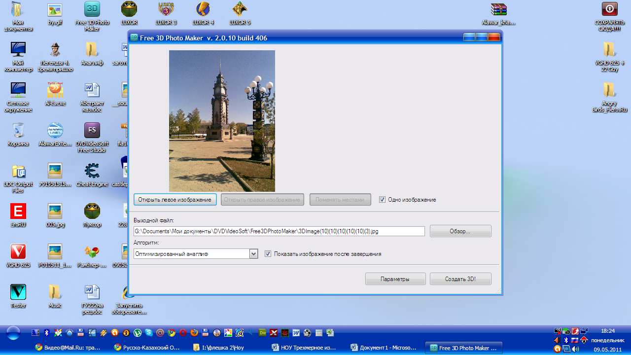
Task: Open the Рамблер desktop shortcut
Action: [x=92, y=256]
